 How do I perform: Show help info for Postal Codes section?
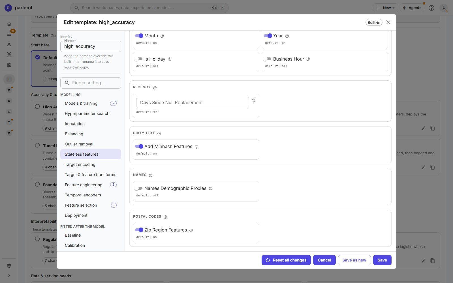click(165, 217)
